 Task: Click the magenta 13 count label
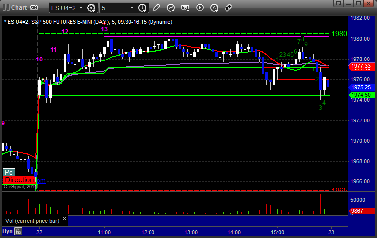[104, 29]
